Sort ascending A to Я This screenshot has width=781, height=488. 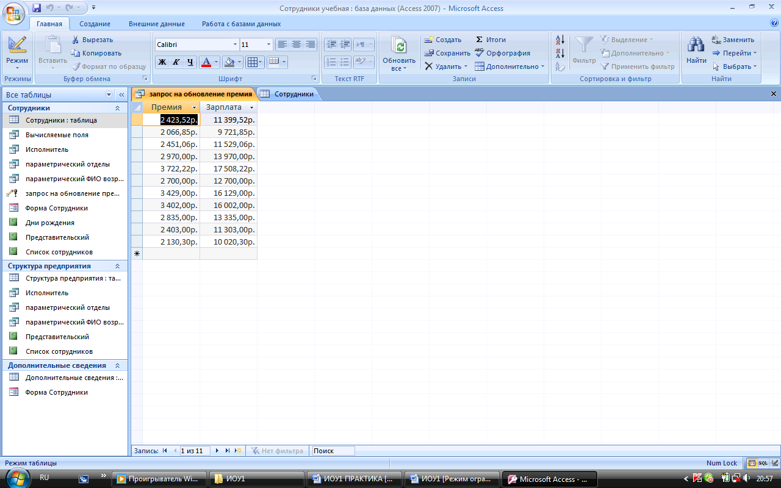[560, 40]
